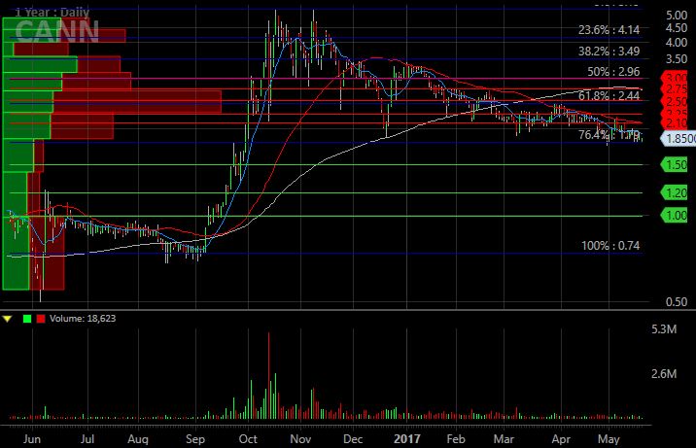This screenshot has height=448, width=696.
Task: Click the red down-volume color square
Action: point(40,317)
